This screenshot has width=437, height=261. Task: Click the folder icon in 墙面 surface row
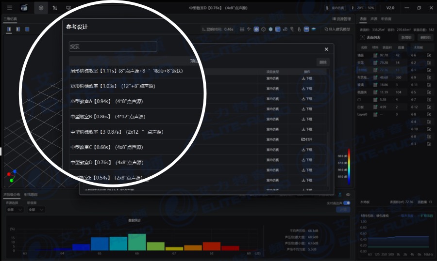(429, 56)
